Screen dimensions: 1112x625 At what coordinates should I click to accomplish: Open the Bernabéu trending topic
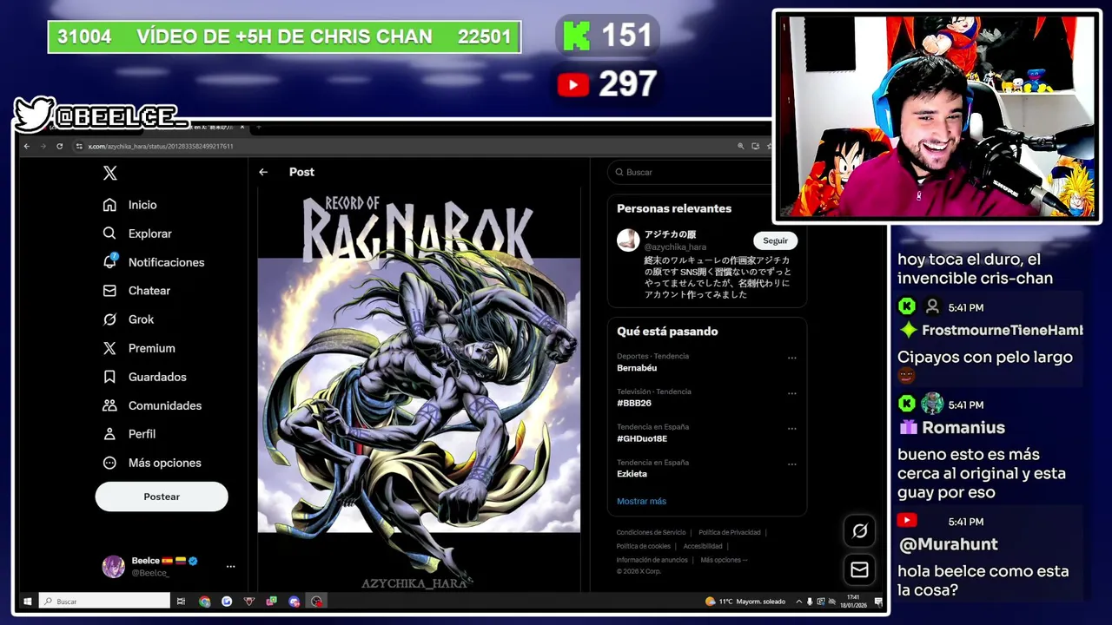637,368
